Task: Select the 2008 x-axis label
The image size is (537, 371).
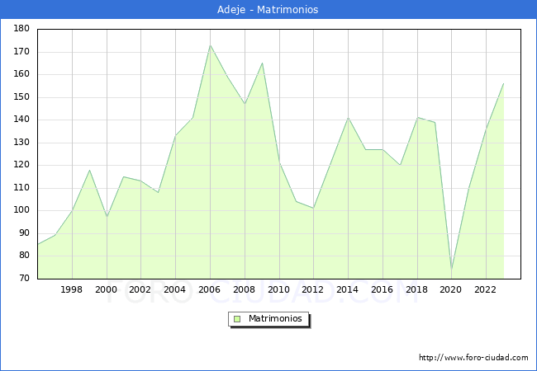Action: click(244, 289)
